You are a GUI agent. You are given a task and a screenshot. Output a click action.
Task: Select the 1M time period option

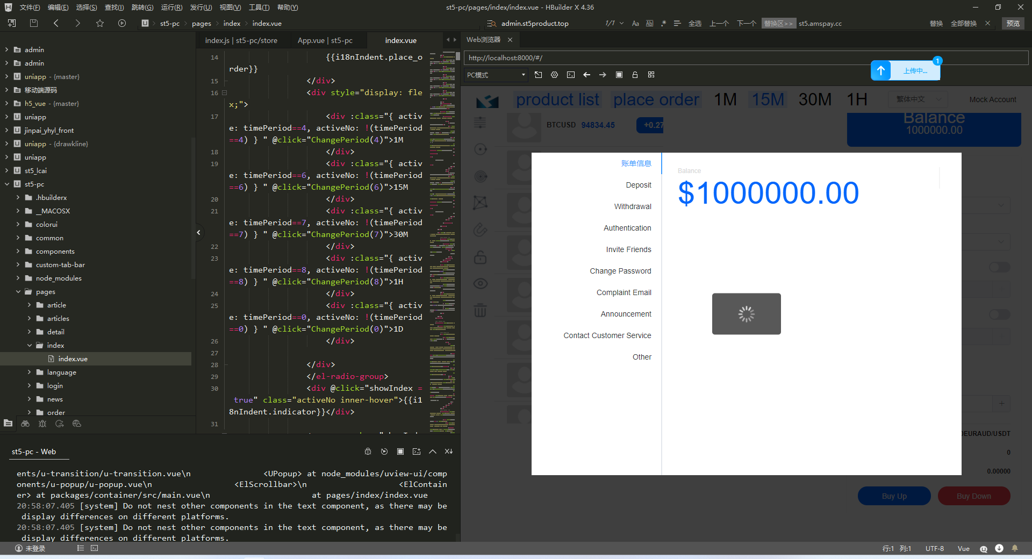pyautogui.click(x=725, y=99)
